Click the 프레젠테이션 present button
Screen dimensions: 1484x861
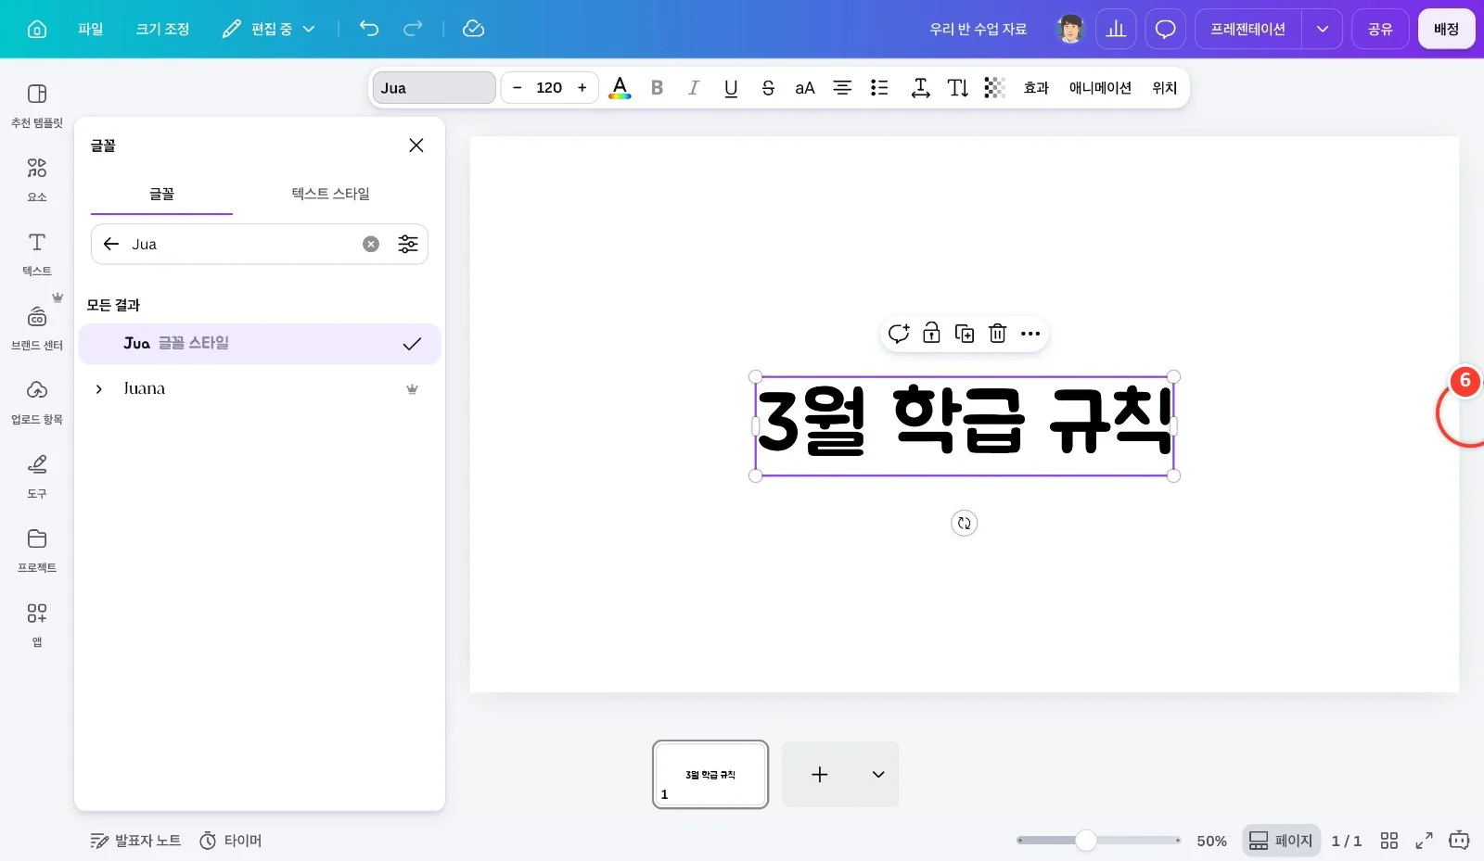1247,29
